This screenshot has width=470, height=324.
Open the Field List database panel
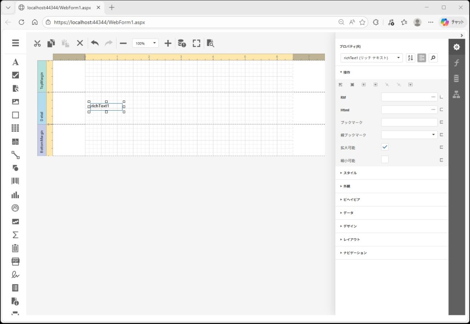coord(456,78)
